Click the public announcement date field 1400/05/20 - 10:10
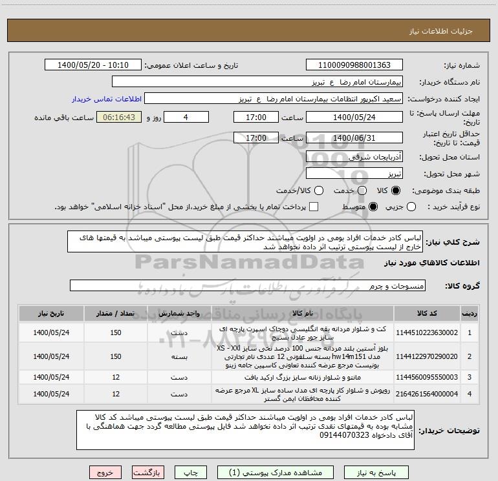This screenshot has height=481, width=498. coord(93,65)
